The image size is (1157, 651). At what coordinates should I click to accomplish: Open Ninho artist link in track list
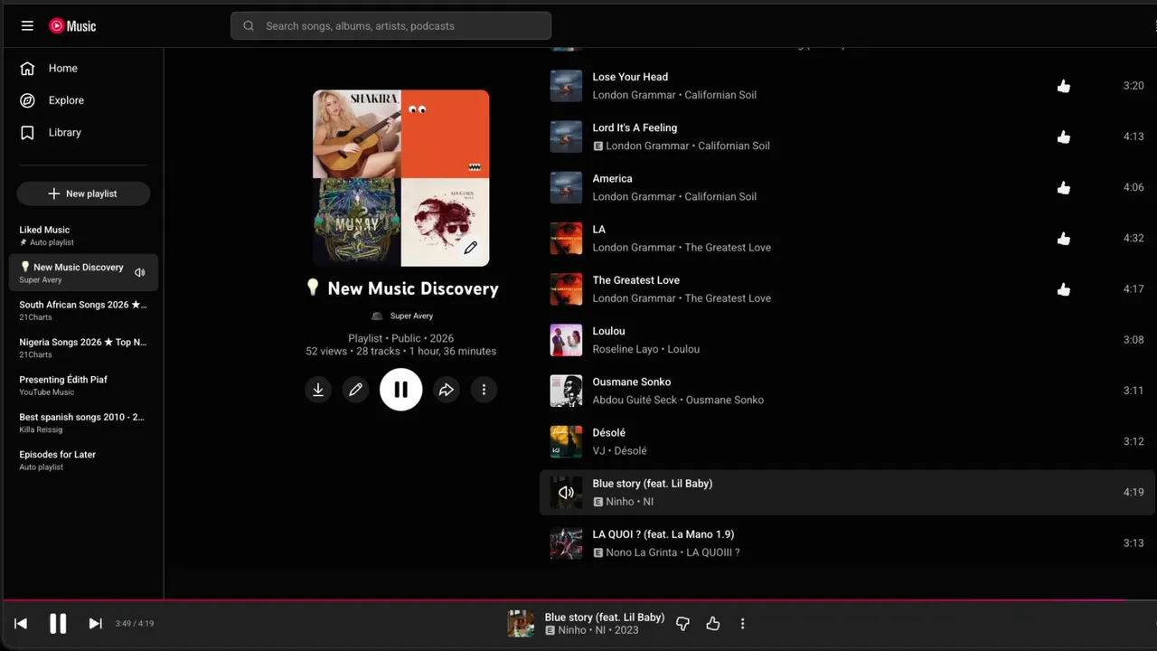620,502
